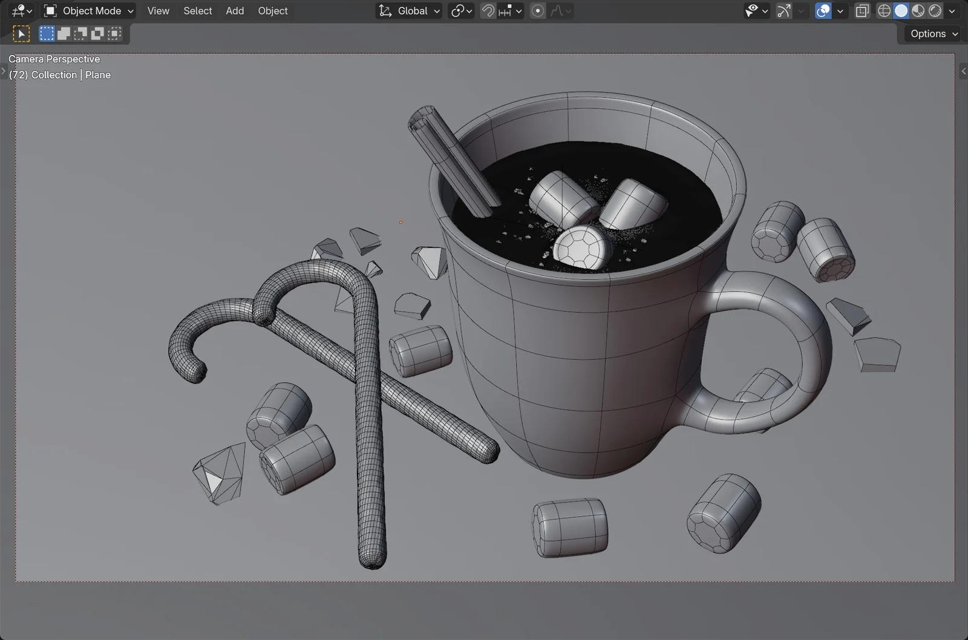Expand the right viewport sidebar arrow
This screenshot has width=968, height=640.
[x=963, y=71]
